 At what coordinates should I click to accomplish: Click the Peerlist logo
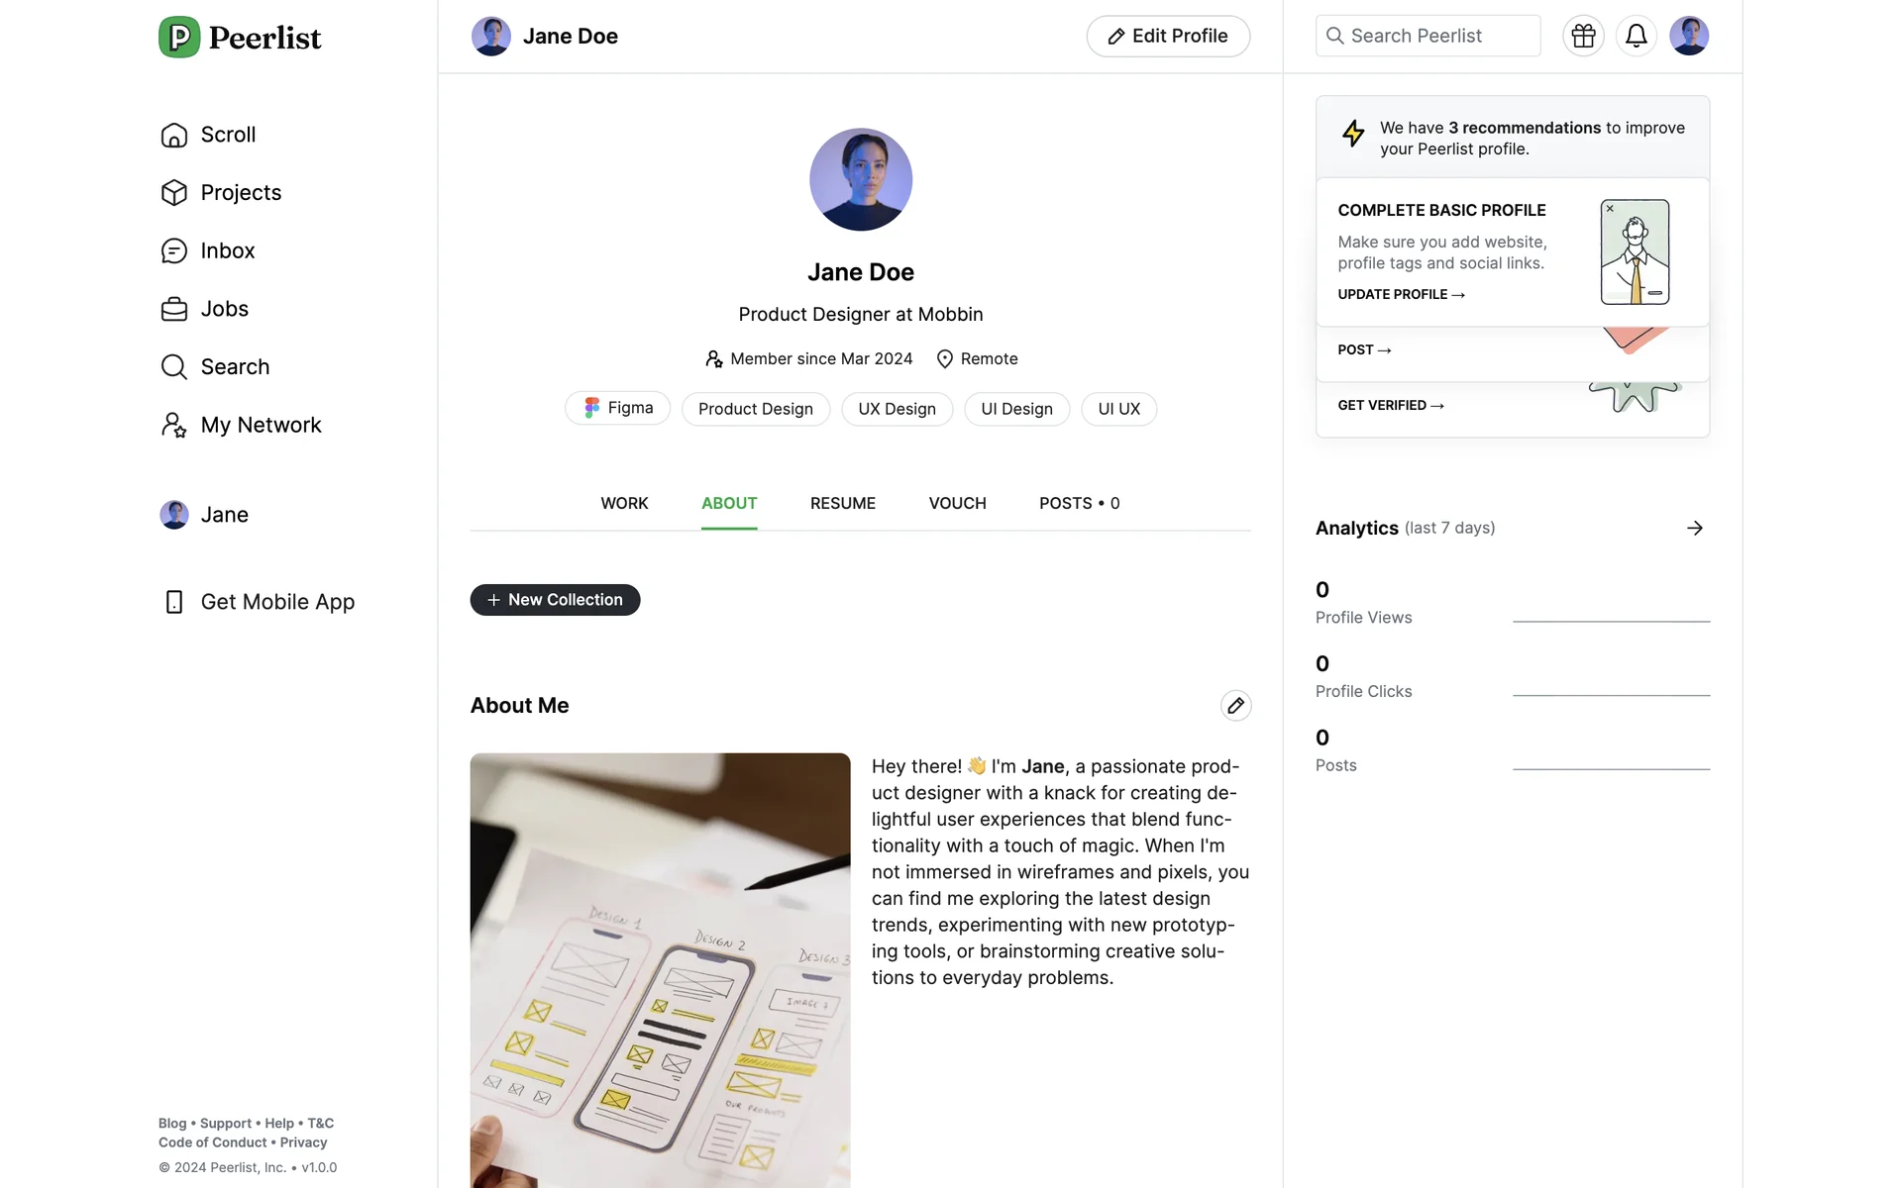(x=240, y=38)
